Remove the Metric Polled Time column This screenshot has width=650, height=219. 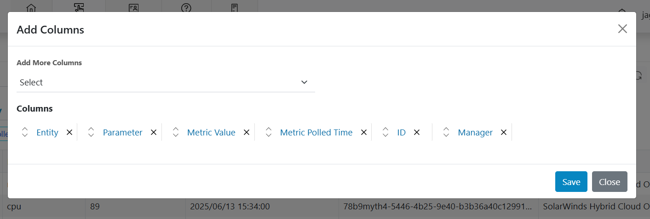tap(363, 132)
